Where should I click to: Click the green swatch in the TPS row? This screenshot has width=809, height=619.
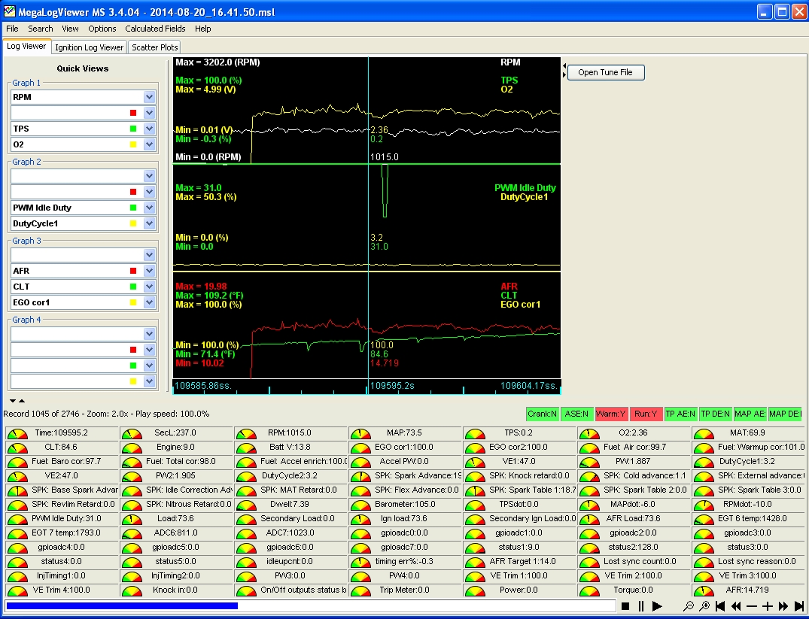[x=133, y=129]
